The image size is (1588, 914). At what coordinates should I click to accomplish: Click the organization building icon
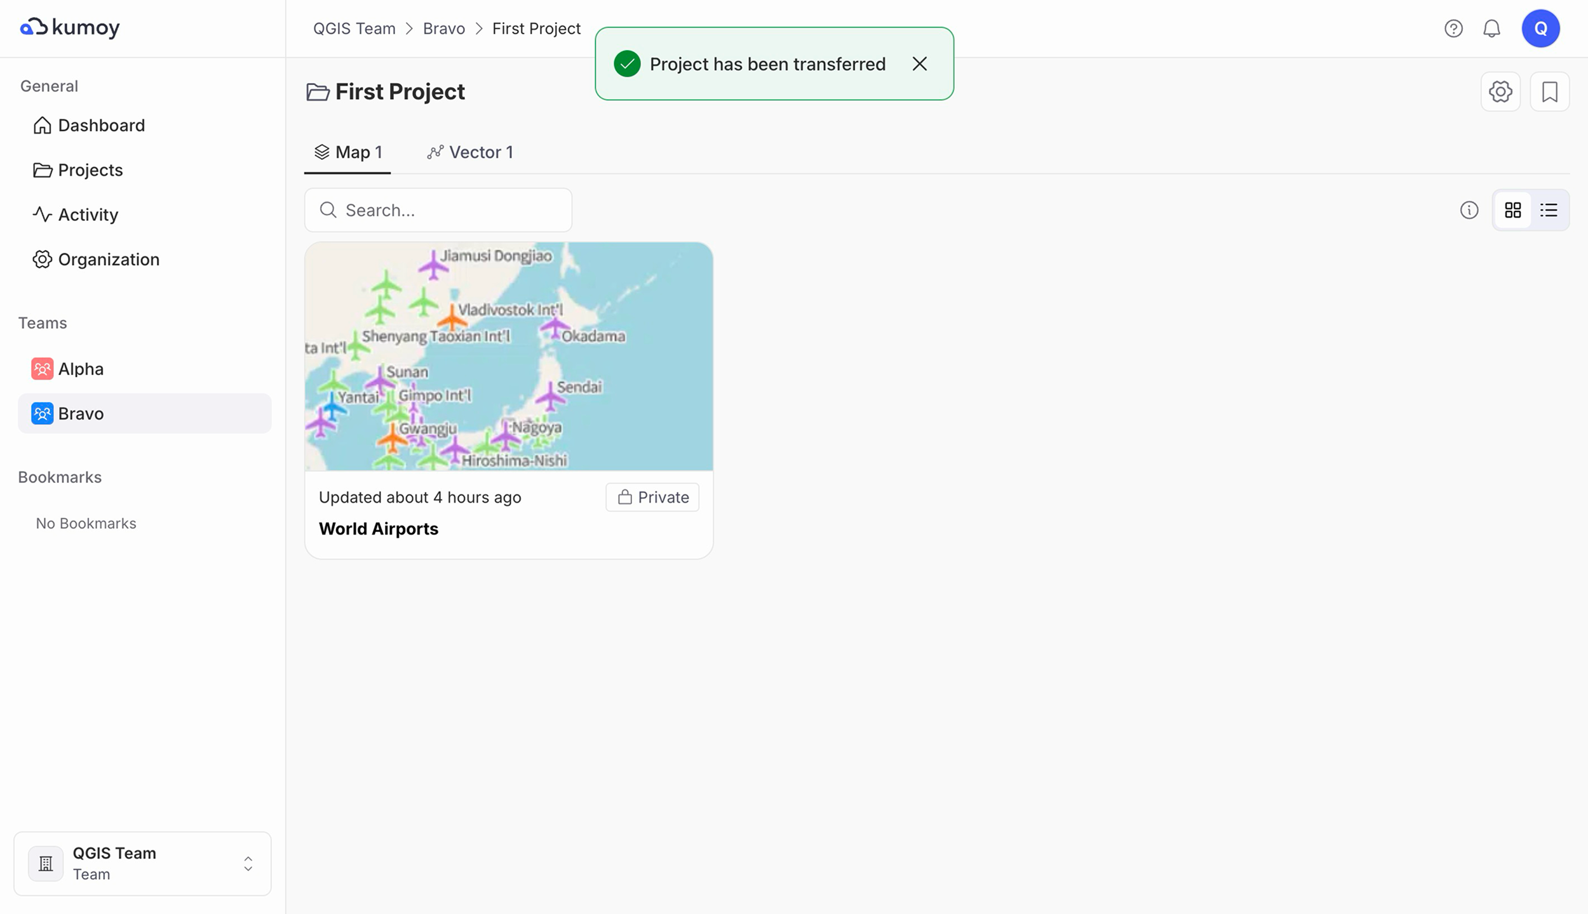(x=46, y=863)
